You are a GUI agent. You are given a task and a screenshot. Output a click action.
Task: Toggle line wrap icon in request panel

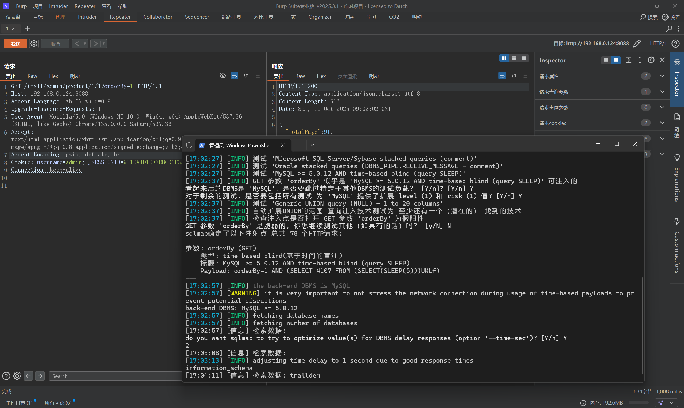click(x=234, y=76)
